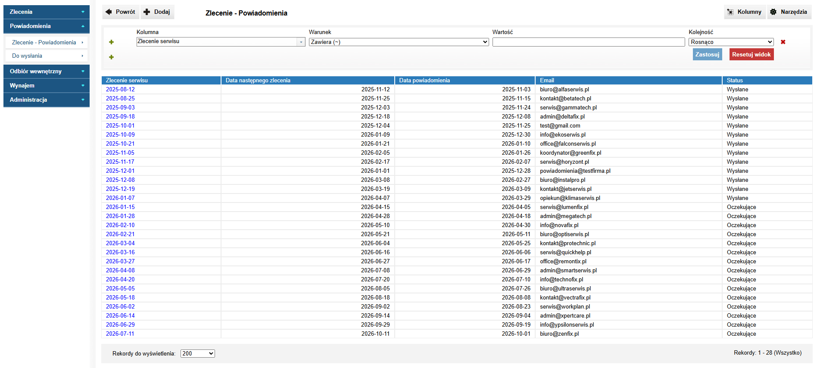Open the Narzędzia gear icon
Image resolution: width=817 pixels, height=368 pixels.
773,12
